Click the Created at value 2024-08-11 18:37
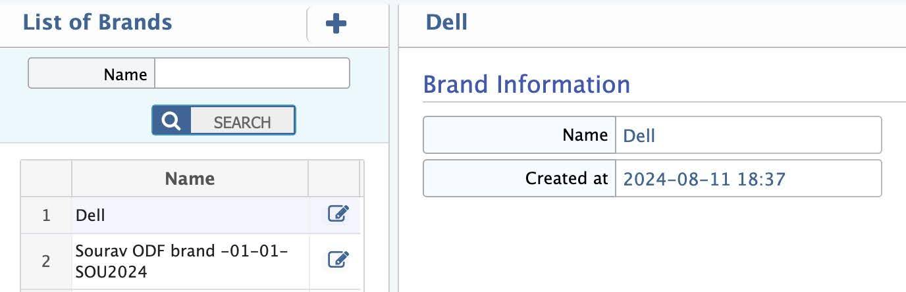 click(704, 178)
